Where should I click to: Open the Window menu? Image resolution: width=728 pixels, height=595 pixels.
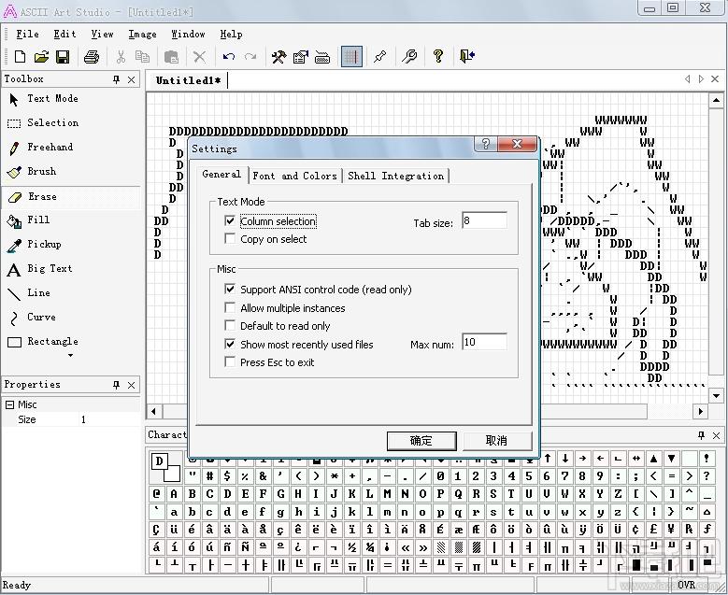point(188,34)
